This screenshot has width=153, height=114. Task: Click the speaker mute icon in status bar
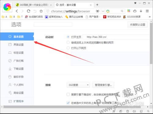[134, 111]
